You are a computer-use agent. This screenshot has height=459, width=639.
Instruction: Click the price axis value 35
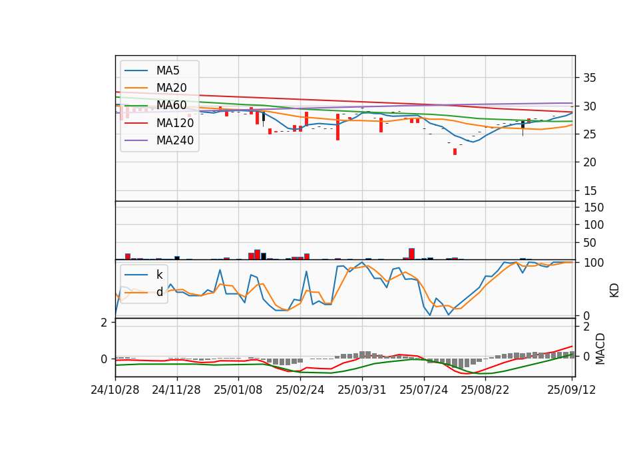589,78
